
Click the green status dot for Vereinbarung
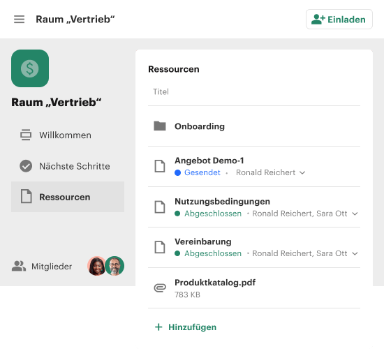click(177, 253)
